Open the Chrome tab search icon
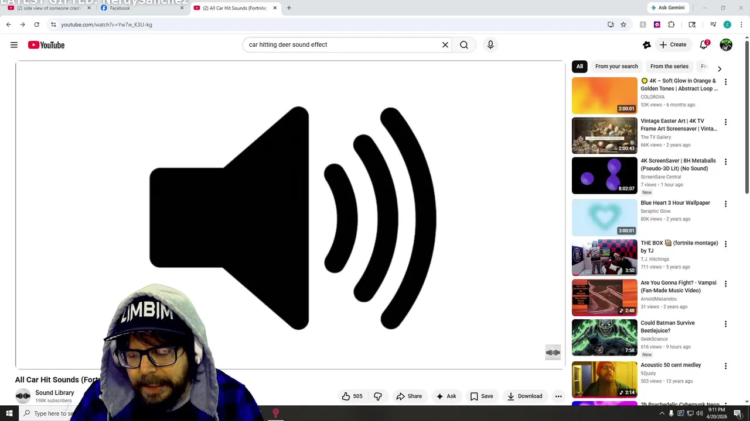 tap(692, 25)
